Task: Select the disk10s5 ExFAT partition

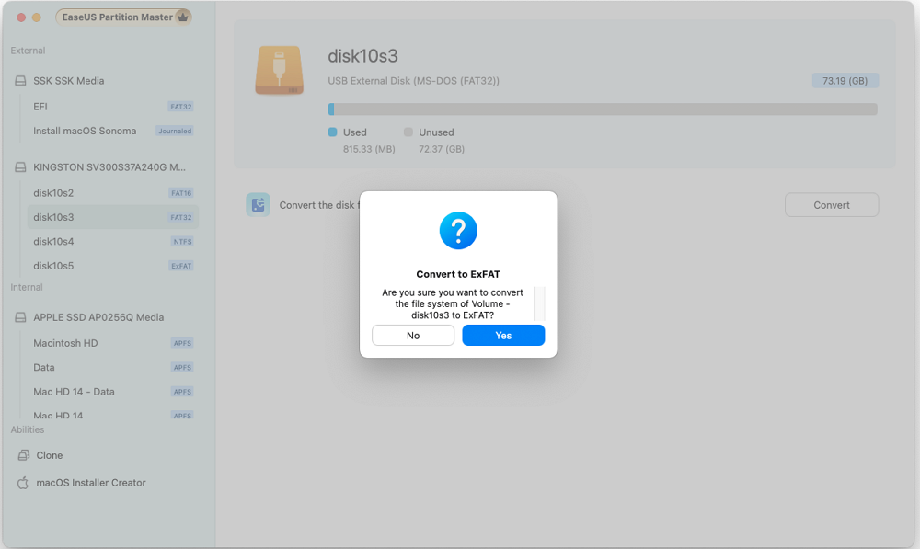Action: [x=112, y=266]
